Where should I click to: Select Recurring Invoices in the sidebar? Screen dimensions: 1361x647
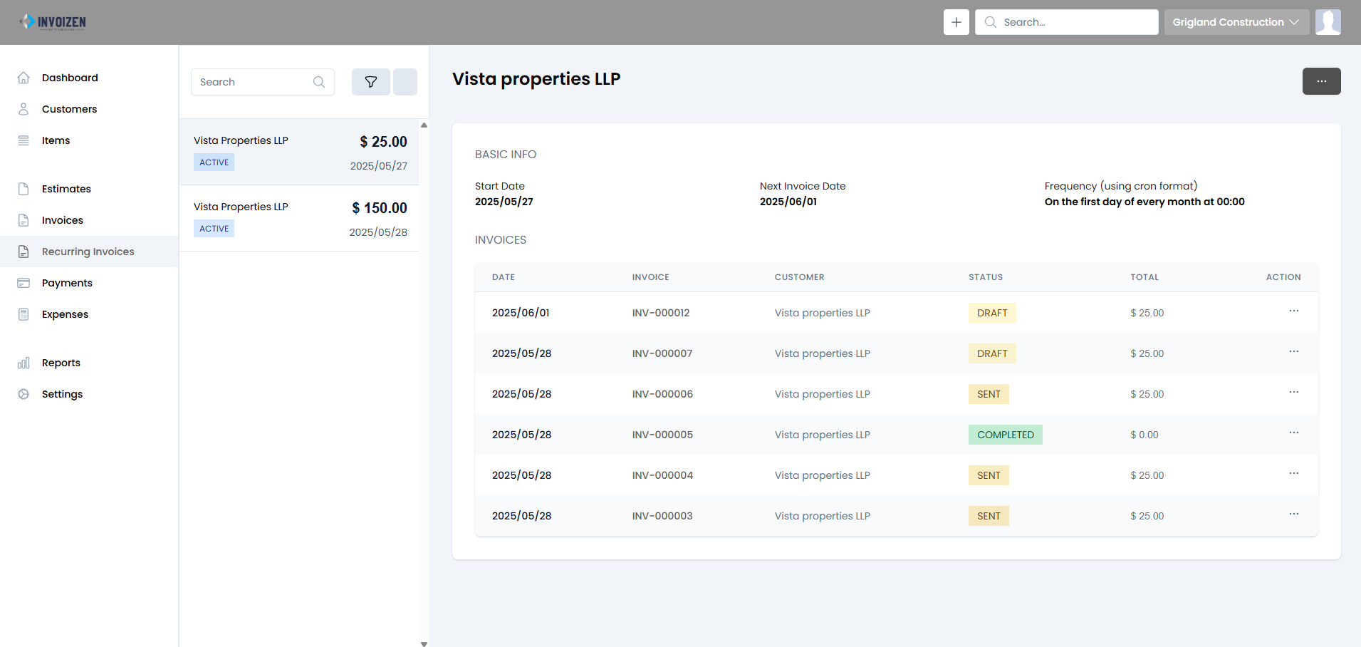click(x=88, y=251)
